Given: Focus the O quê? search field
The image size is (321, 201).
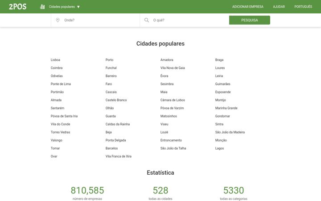Looking at the screenshot, I should (x=184, y=20).
